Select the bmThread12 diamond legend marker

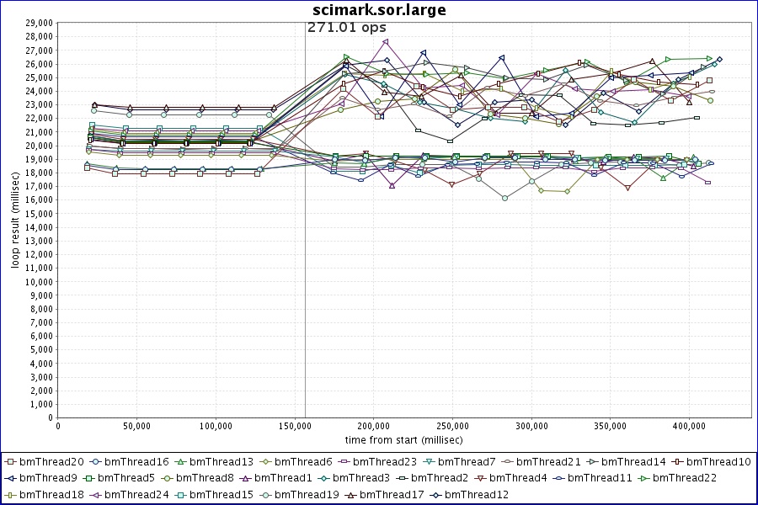point(435,494)
